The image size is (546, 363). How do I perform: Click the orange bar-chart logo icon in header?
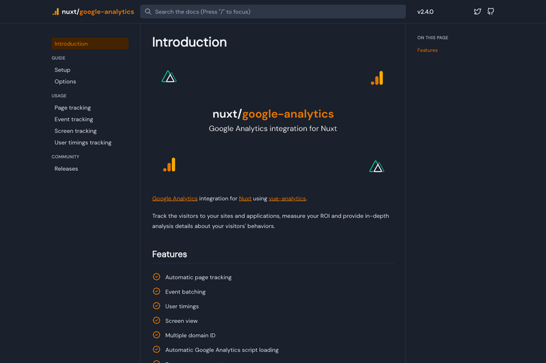(x=56, y=12)
